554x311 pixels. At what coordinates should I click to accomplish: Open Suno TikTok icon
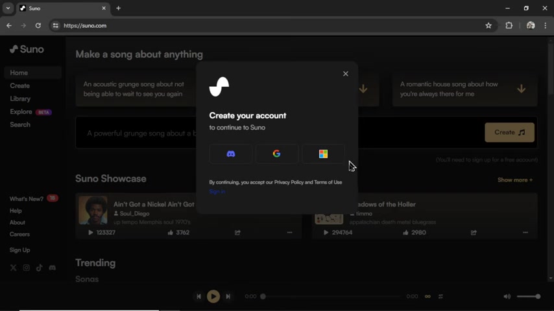(39, 268)
